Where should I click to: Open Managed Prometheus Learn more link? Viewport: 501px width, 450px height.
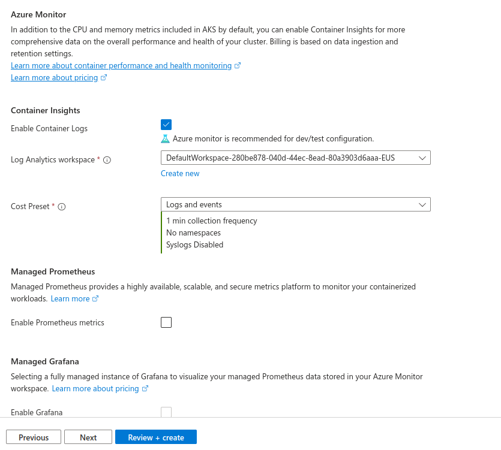pyautogui.click(x=70, y=299)
